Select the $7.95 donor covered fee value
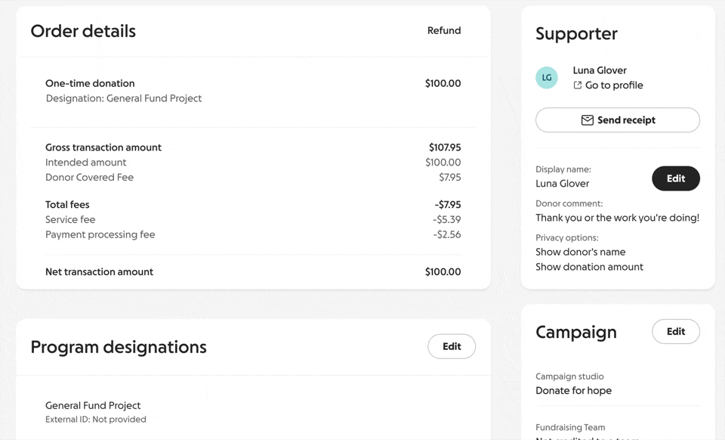 [450, 177]
